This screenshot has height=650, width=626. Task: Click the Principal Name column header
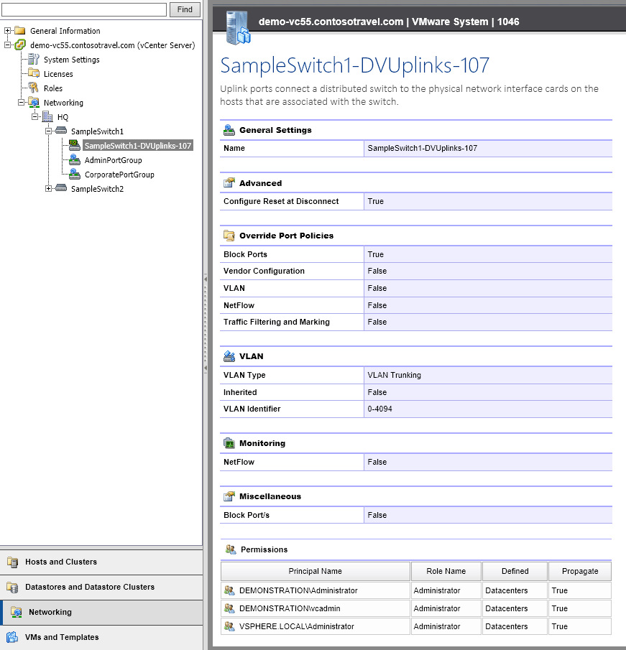316,571
